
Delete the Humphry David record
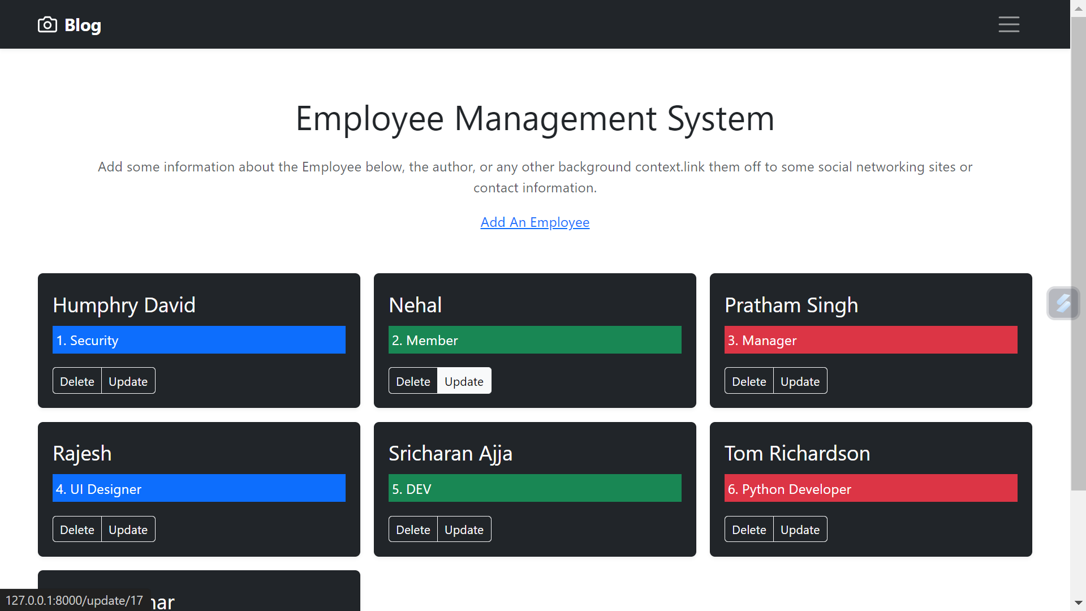click(x=77, y=381)
